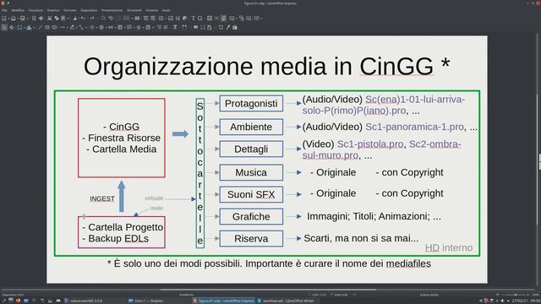
Task: Open the Display Views dropdown arrow
Action: click(132, 19)
